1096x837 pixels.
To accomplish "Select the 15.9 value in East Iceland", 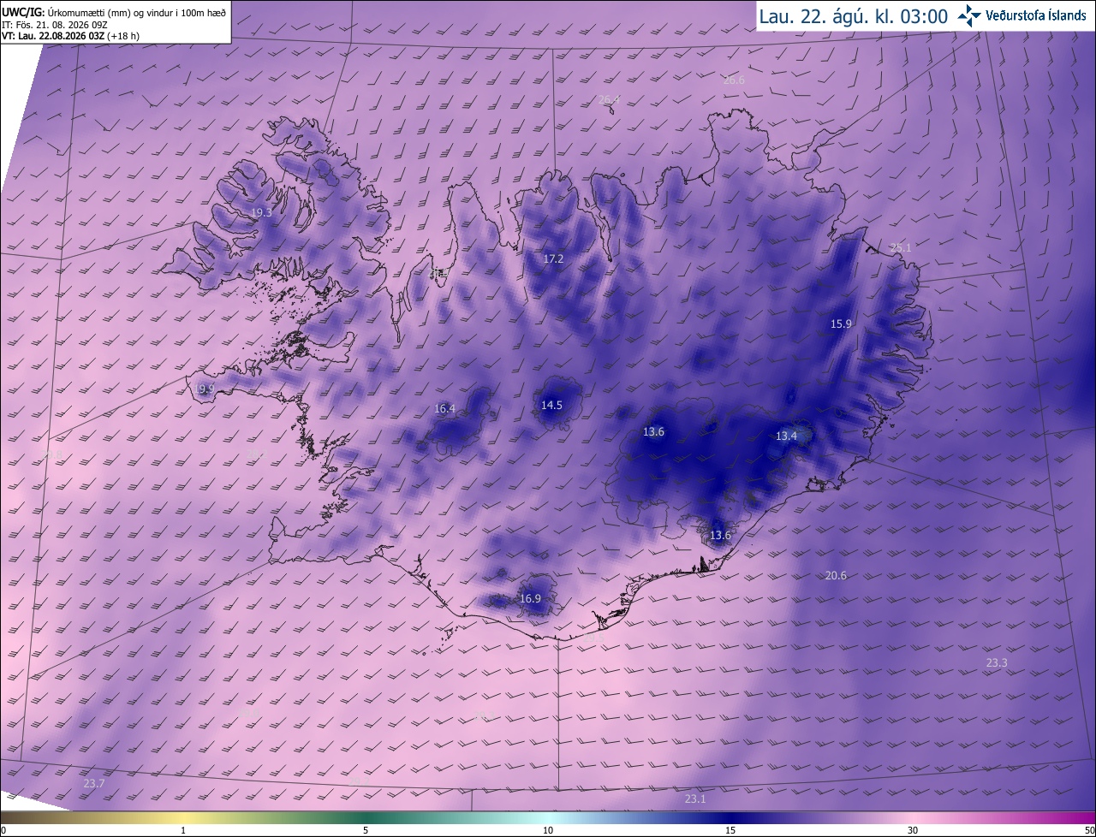I will pos(841,324).
